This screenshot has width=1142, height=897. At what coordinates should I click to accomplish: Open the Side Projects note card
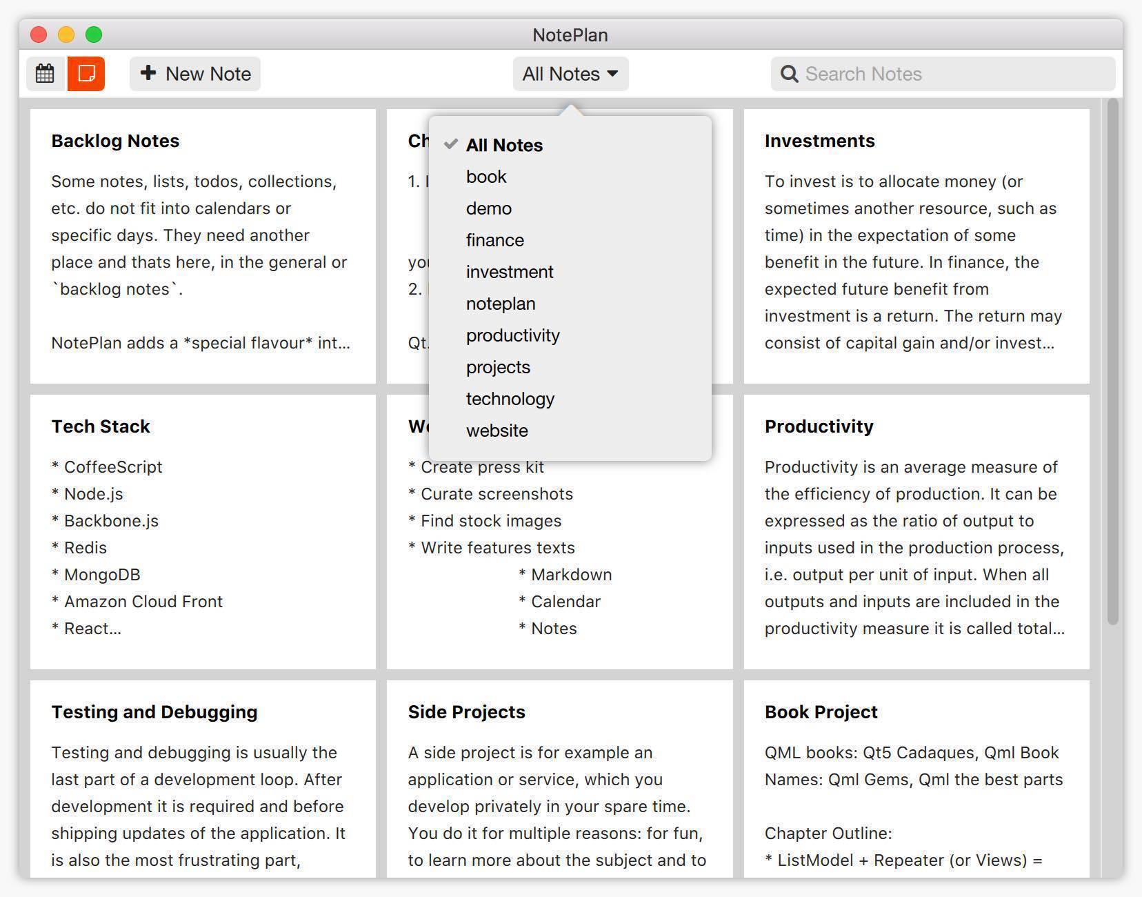tap(559, 779)
